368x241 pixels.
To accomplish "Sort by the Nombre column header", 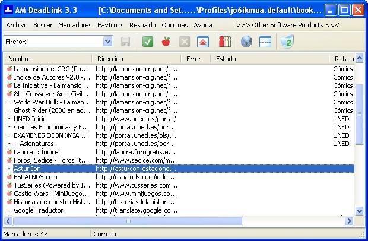I will point(47,59).
